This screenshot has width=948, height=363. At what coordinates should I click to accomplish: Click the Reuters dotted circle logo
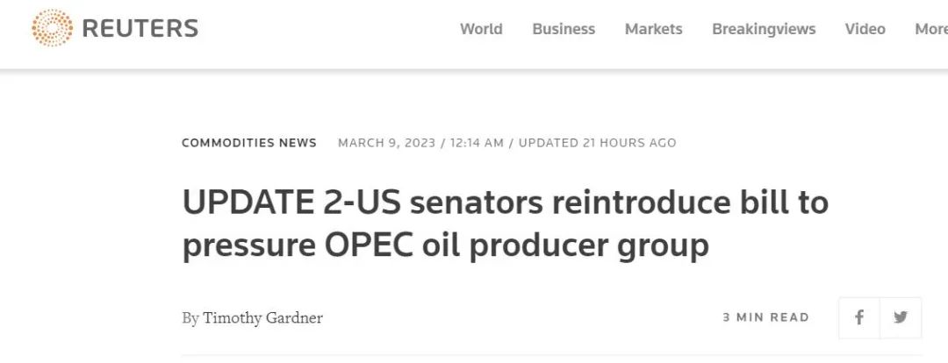52,28
